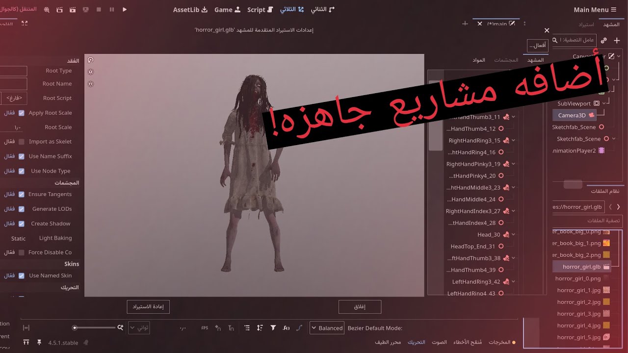Switch to Game workspace

coord(227,9)
